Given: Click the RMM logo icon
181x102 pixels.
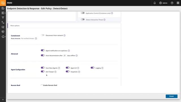Looking at the screenshot, I should [3, 3].
